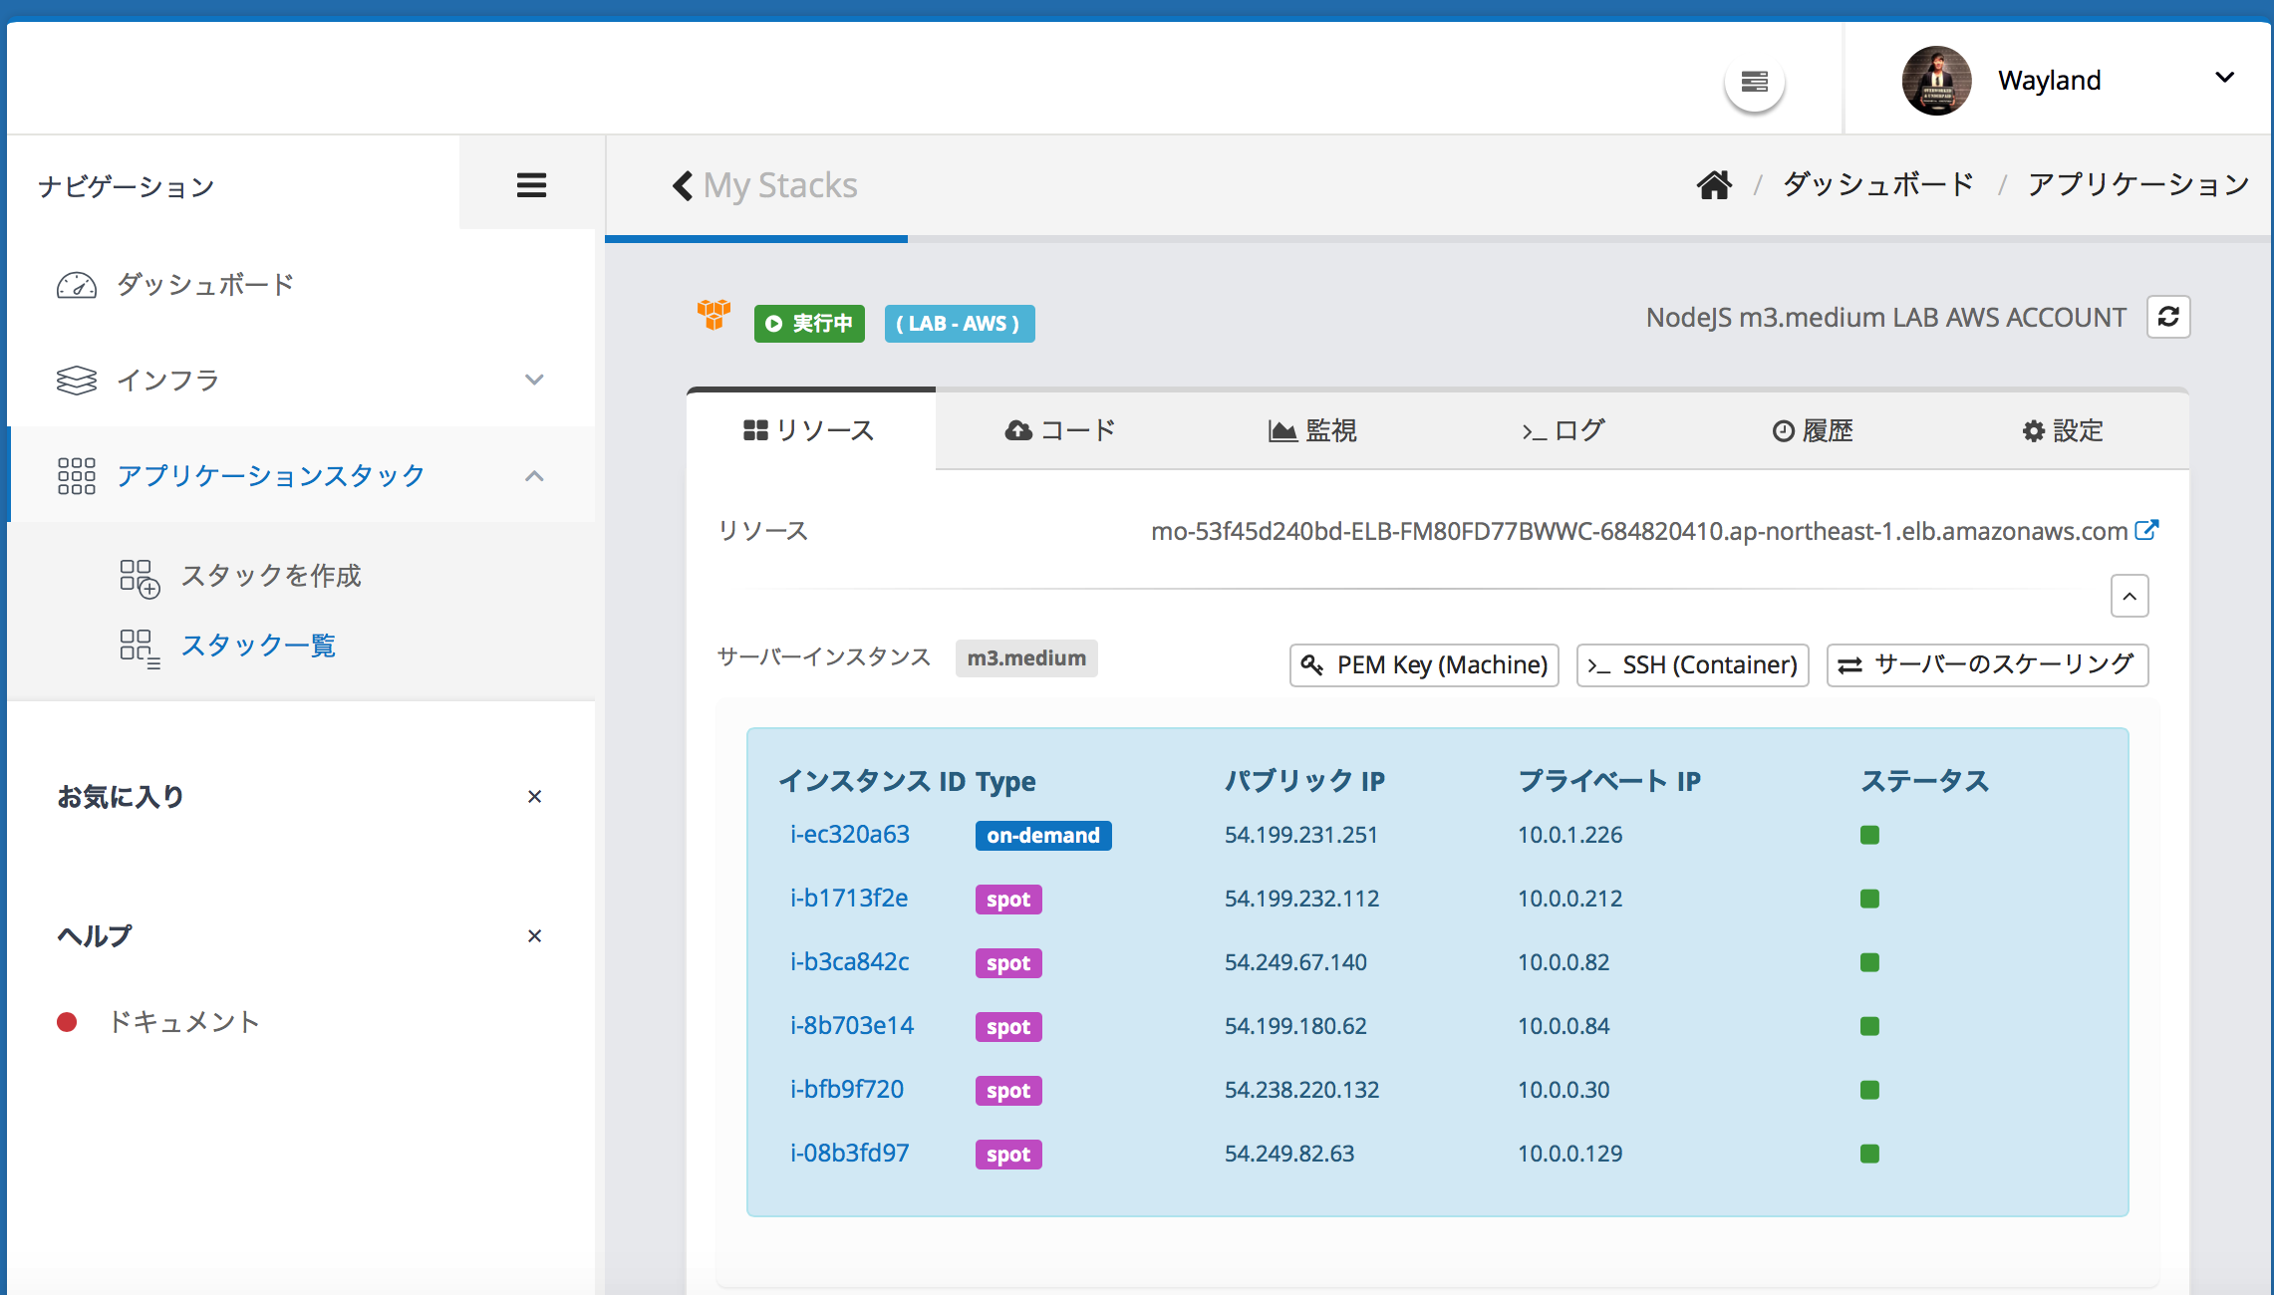
Task: Switch to the 監視 tab
Action: coord(1312,430)
